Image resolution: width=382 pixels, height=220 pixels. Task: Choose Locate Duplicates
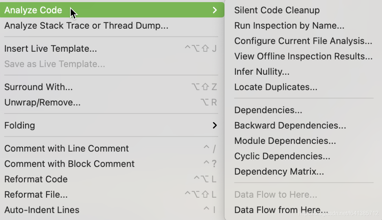click(x=276, y=87)
